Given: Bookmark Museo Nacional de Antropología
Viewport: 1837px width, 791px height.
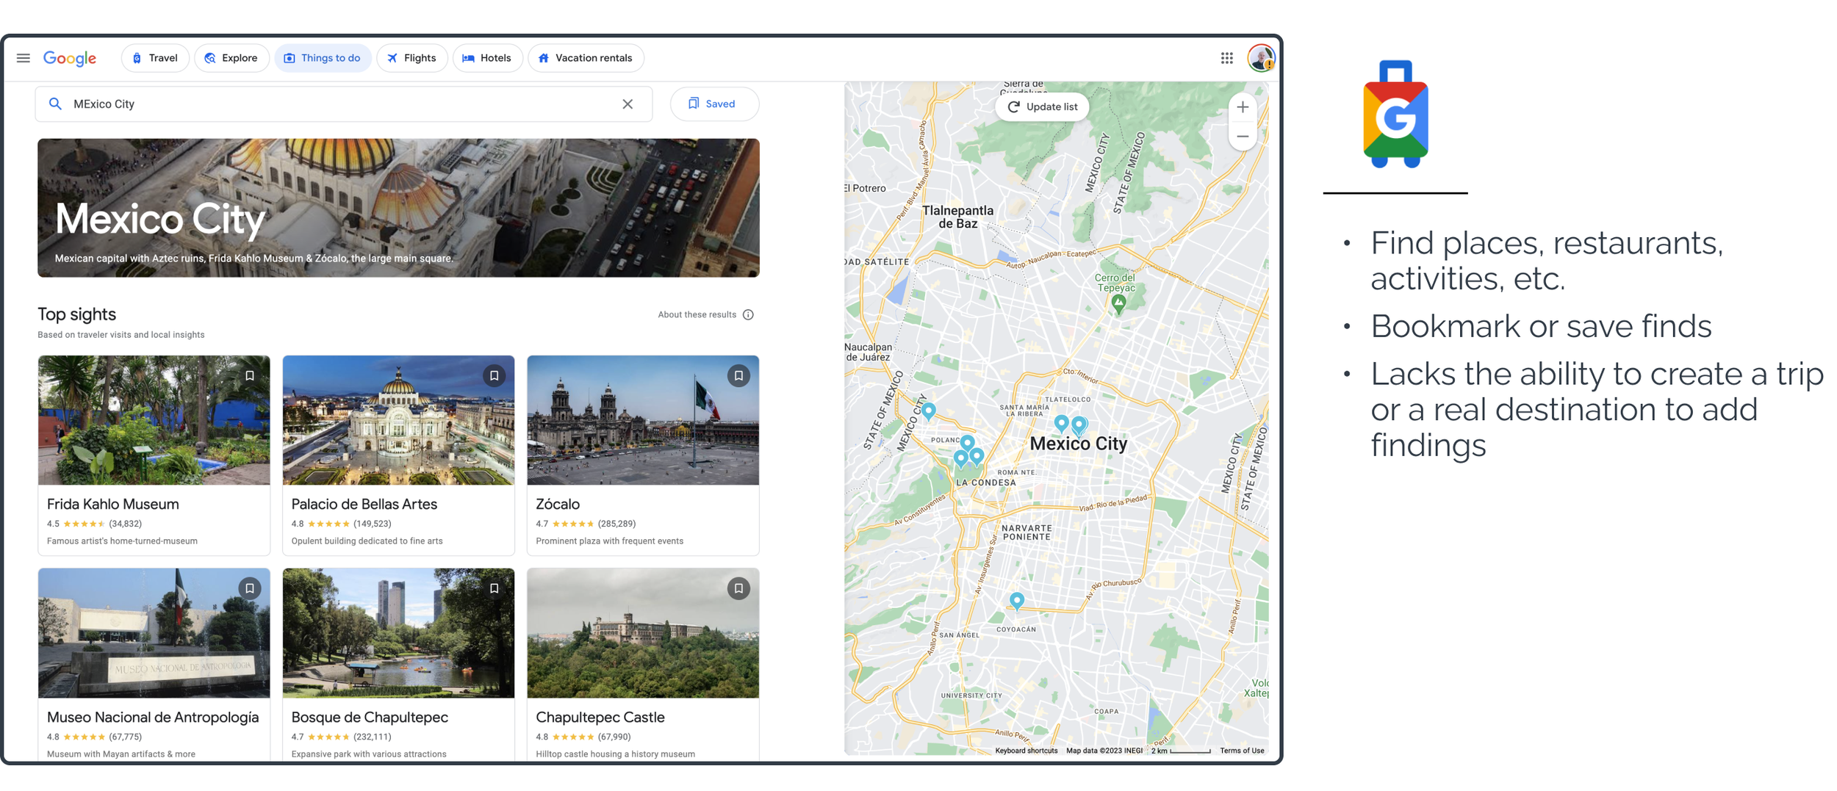Looking at the screenshot, I should (250, 588).
